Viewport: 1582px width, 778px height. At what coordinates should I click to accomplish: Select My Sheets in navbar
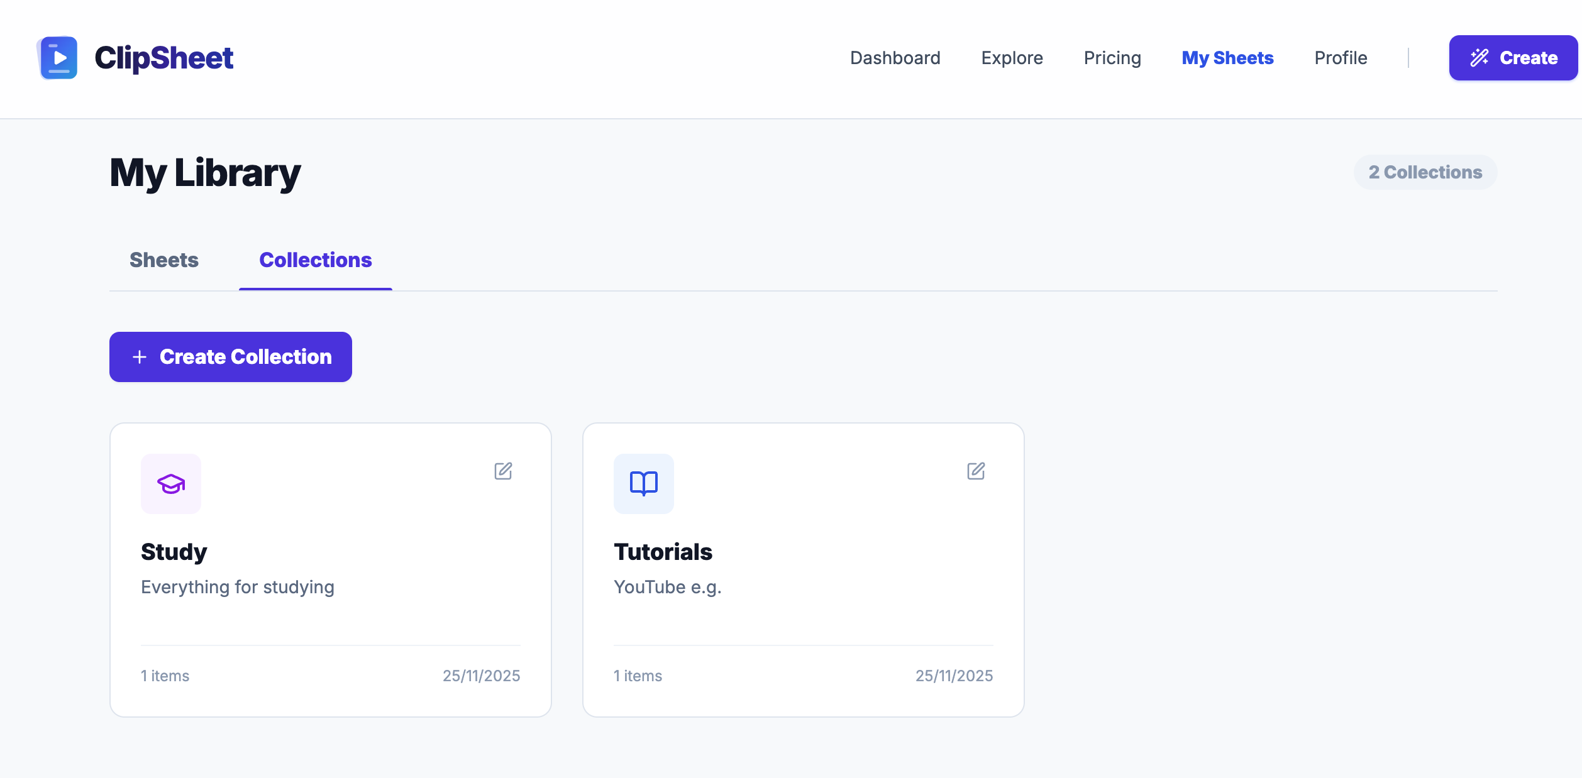click(1227, 58)
